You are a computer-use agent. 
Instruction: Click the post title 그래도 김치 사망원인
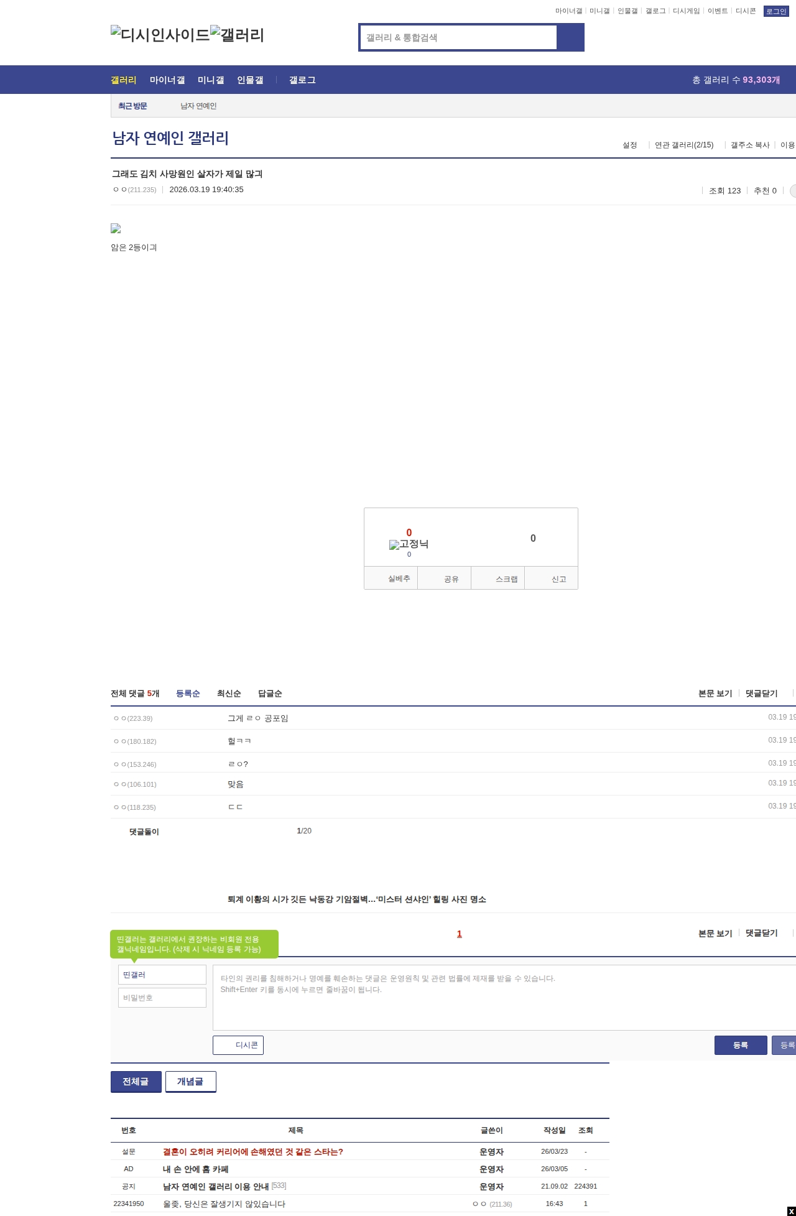click(x=187, y=174)
